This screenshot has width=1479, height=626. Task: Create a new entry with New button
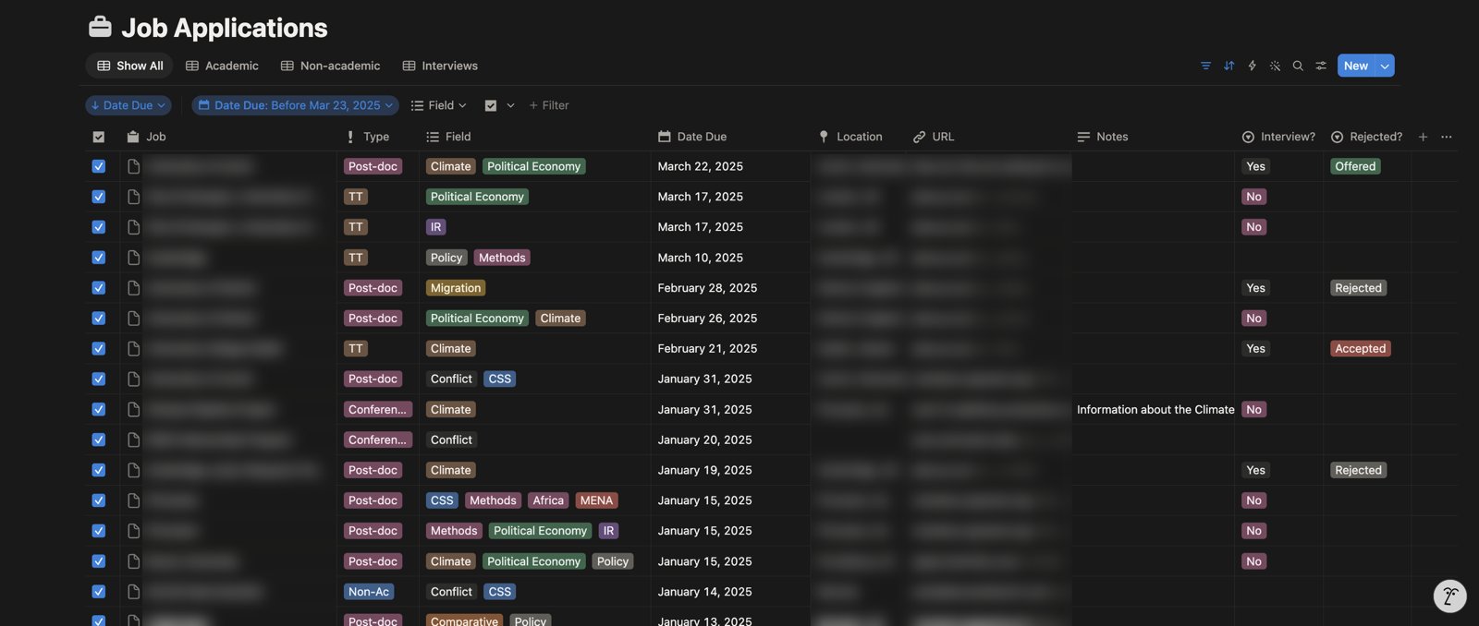pos(1356,66)
